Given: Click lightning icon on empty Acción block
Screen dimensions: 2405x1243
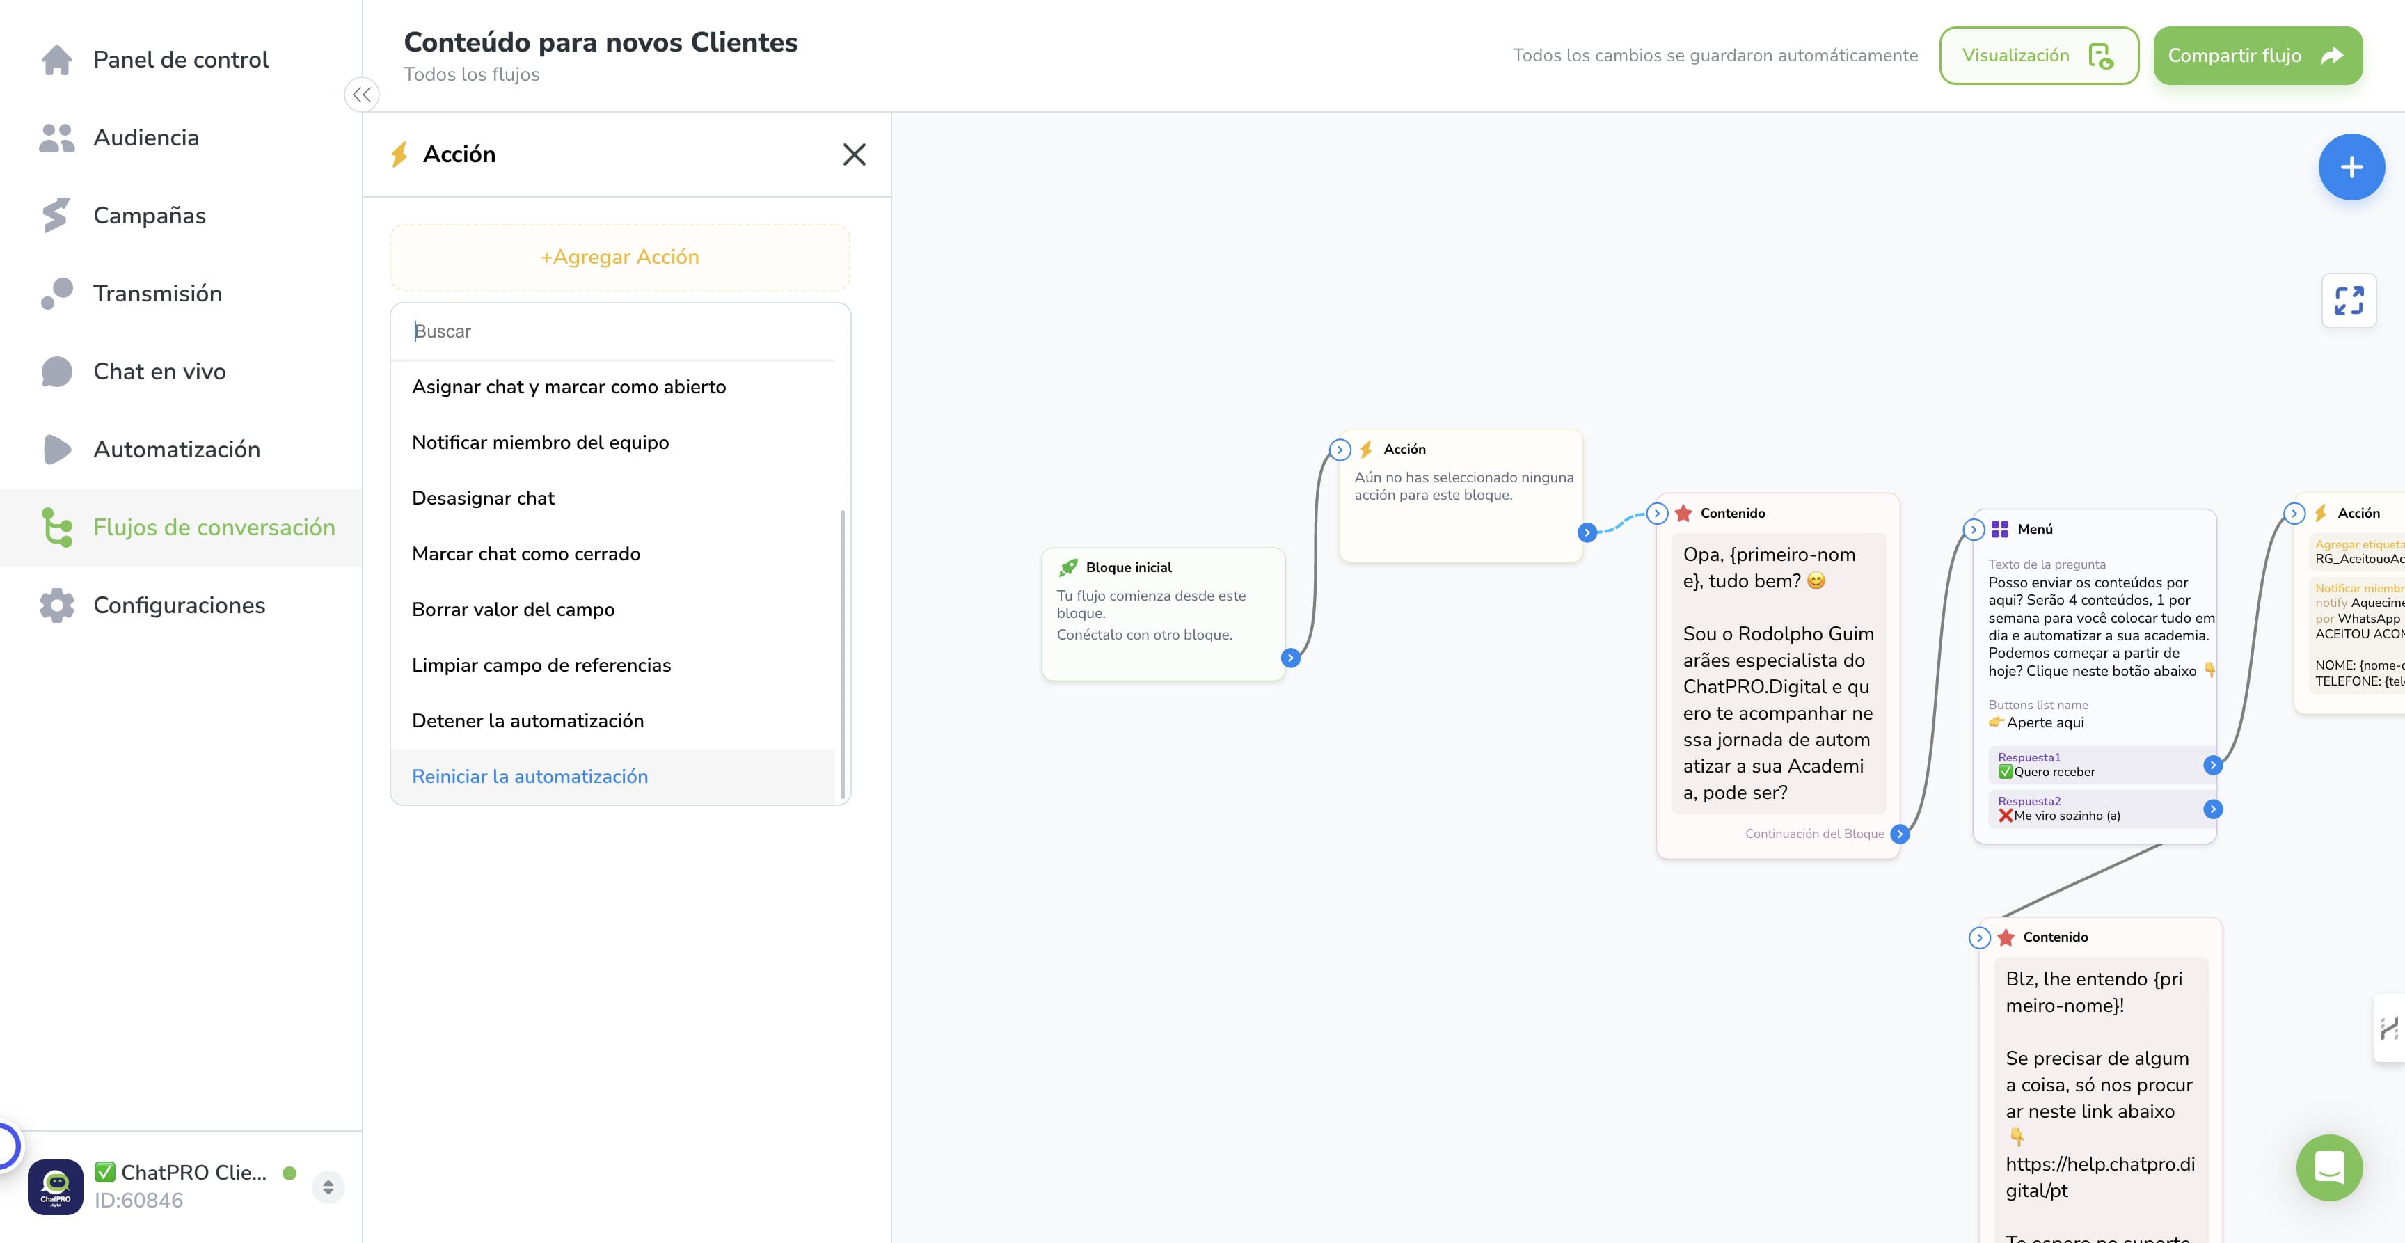Looking at the screenshot, I should click(x=1367, y=449).
